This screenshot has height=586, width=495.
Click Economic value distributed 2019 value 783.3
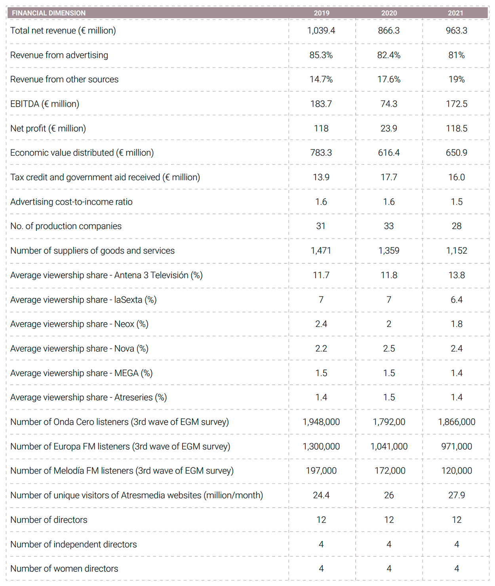pos(321,153)
